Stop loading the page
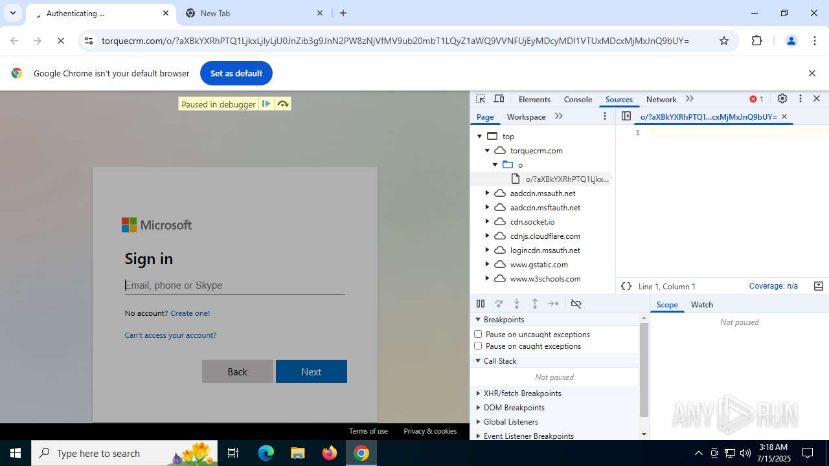829x466 pixels. 60,41
